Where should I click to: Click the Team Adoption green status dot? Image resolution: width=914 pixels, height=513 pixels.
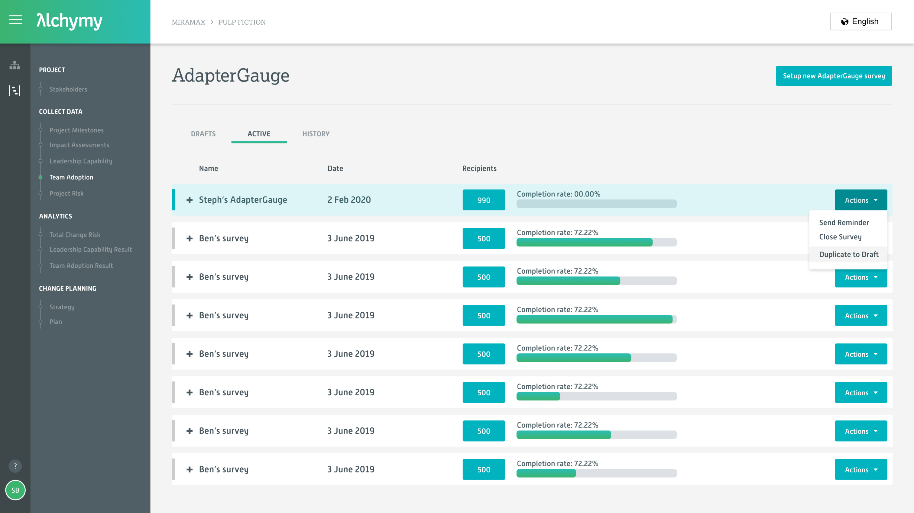click(40, 177)
